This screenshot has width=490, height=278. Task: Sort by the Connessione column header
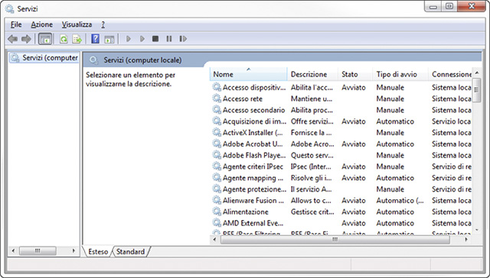click(451, 74)
